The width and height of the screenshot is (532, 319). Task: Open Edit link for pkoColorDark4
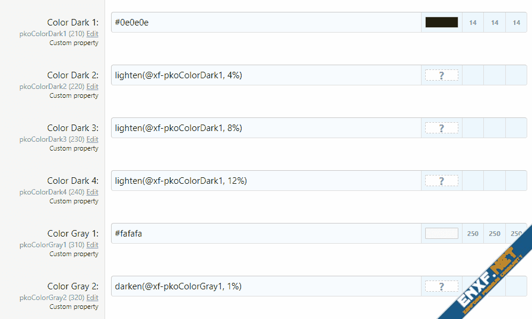92,192
